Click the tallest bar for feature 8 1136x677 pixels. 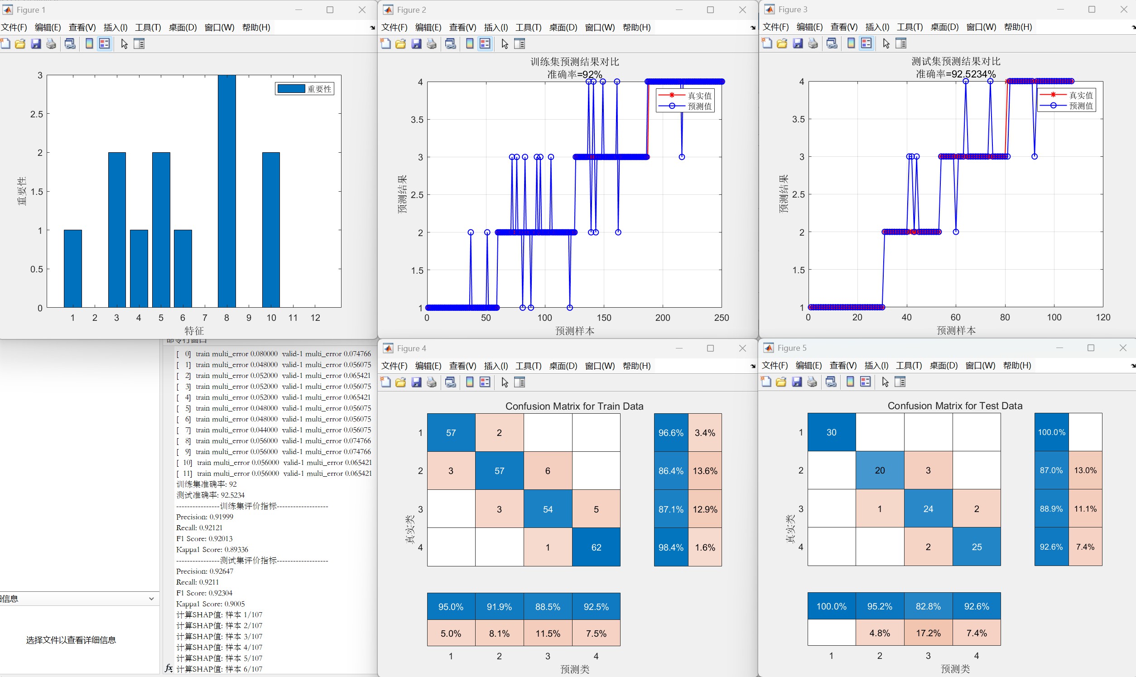click(x=226, y=192)
